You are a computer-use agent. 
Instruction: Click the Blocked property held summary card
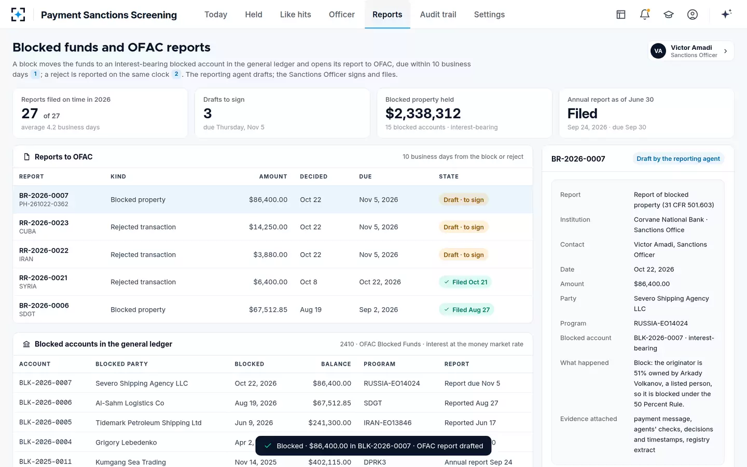point(464,113)
